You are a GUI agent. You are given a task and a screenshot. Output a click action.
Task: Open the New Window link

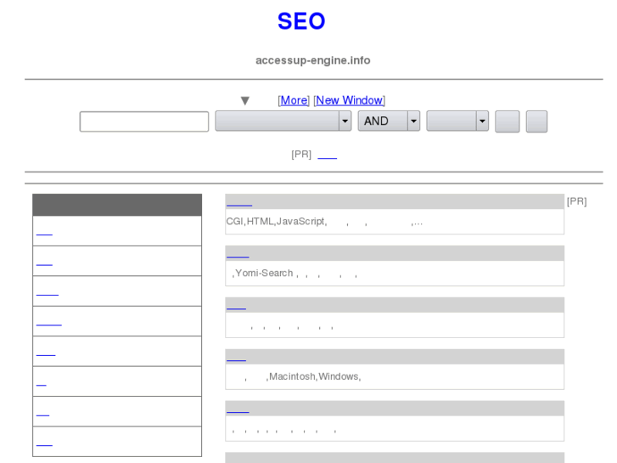(x=349, y=100)
